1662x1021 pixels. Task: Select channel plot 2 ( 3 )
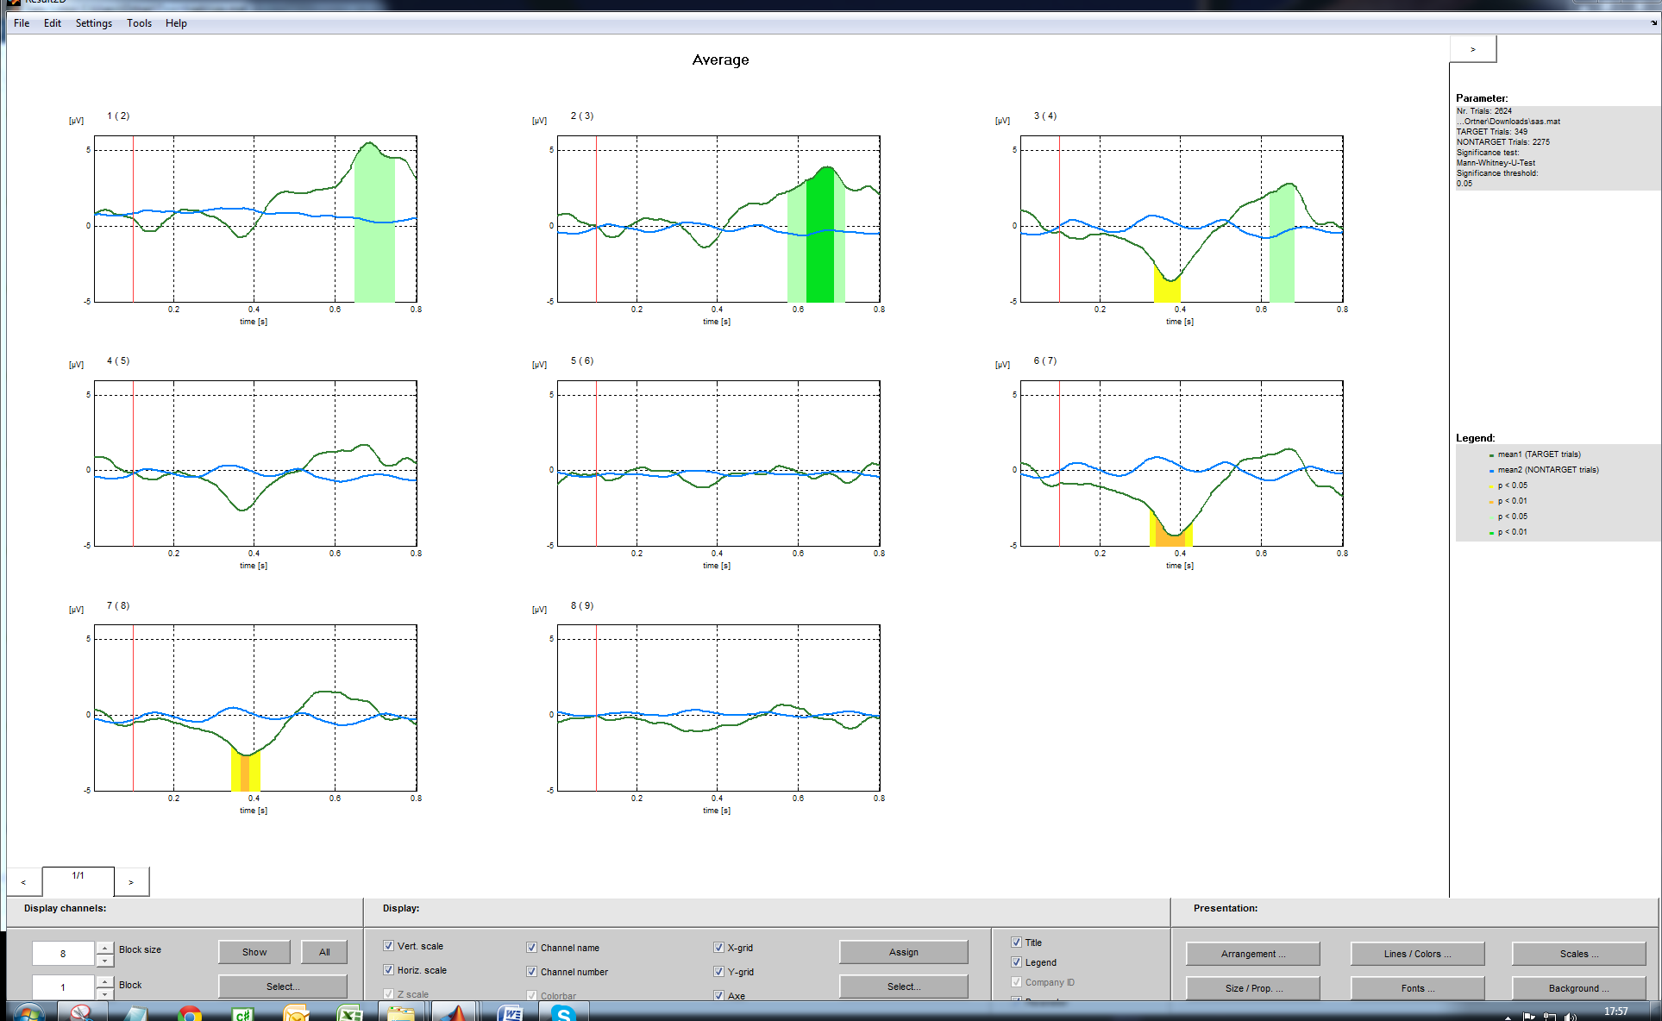pyautogui.click(x=718, y=219)
